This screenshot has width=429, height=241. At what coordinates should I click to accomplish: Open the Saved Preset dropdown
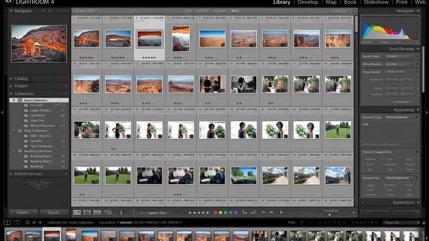click(399, 56)
